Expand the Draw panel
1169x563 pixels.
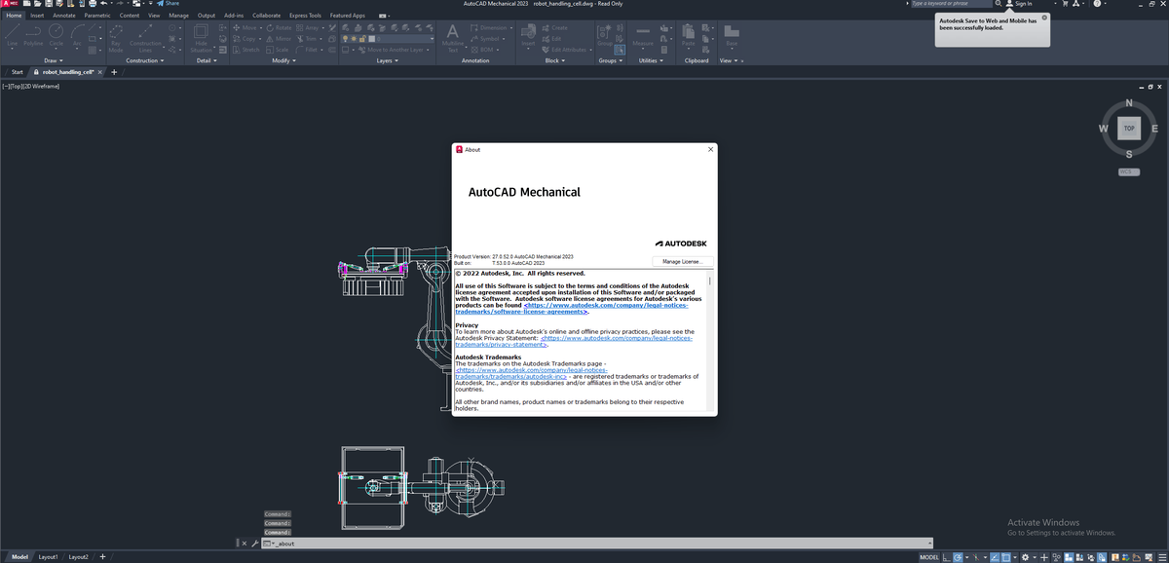point(53,60)
